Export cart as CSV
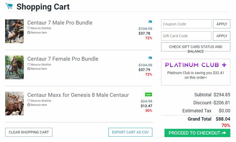 click(130, 132)
